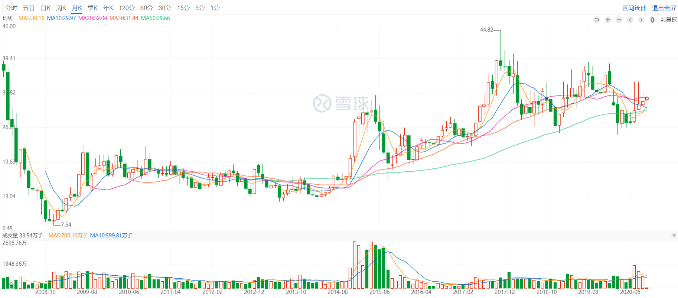This screenshot has width=678, height=298.
Task: Switch to the 季K tab
Action: [92, 8]
